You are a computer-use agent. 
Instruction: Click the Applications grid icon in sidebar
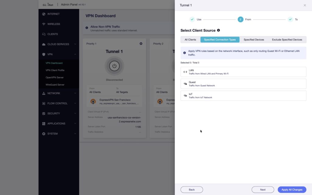coord(44,124)
